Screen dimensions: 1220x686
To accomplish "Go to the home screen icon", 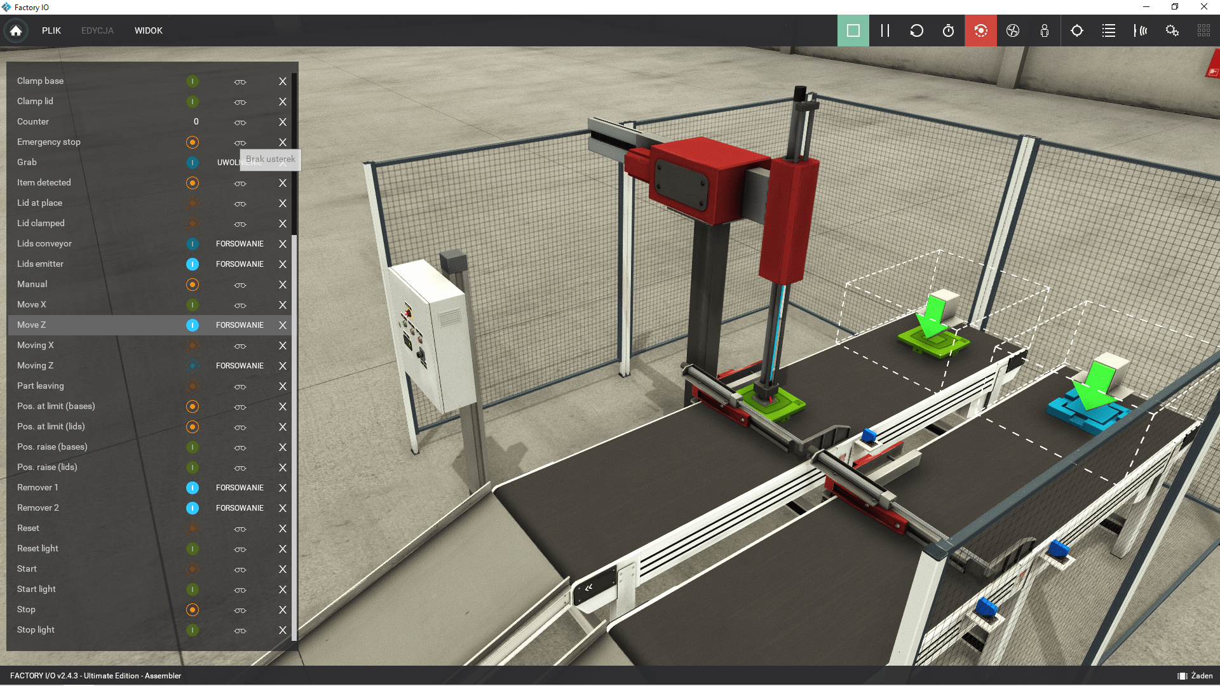I will tap(16, 30).
